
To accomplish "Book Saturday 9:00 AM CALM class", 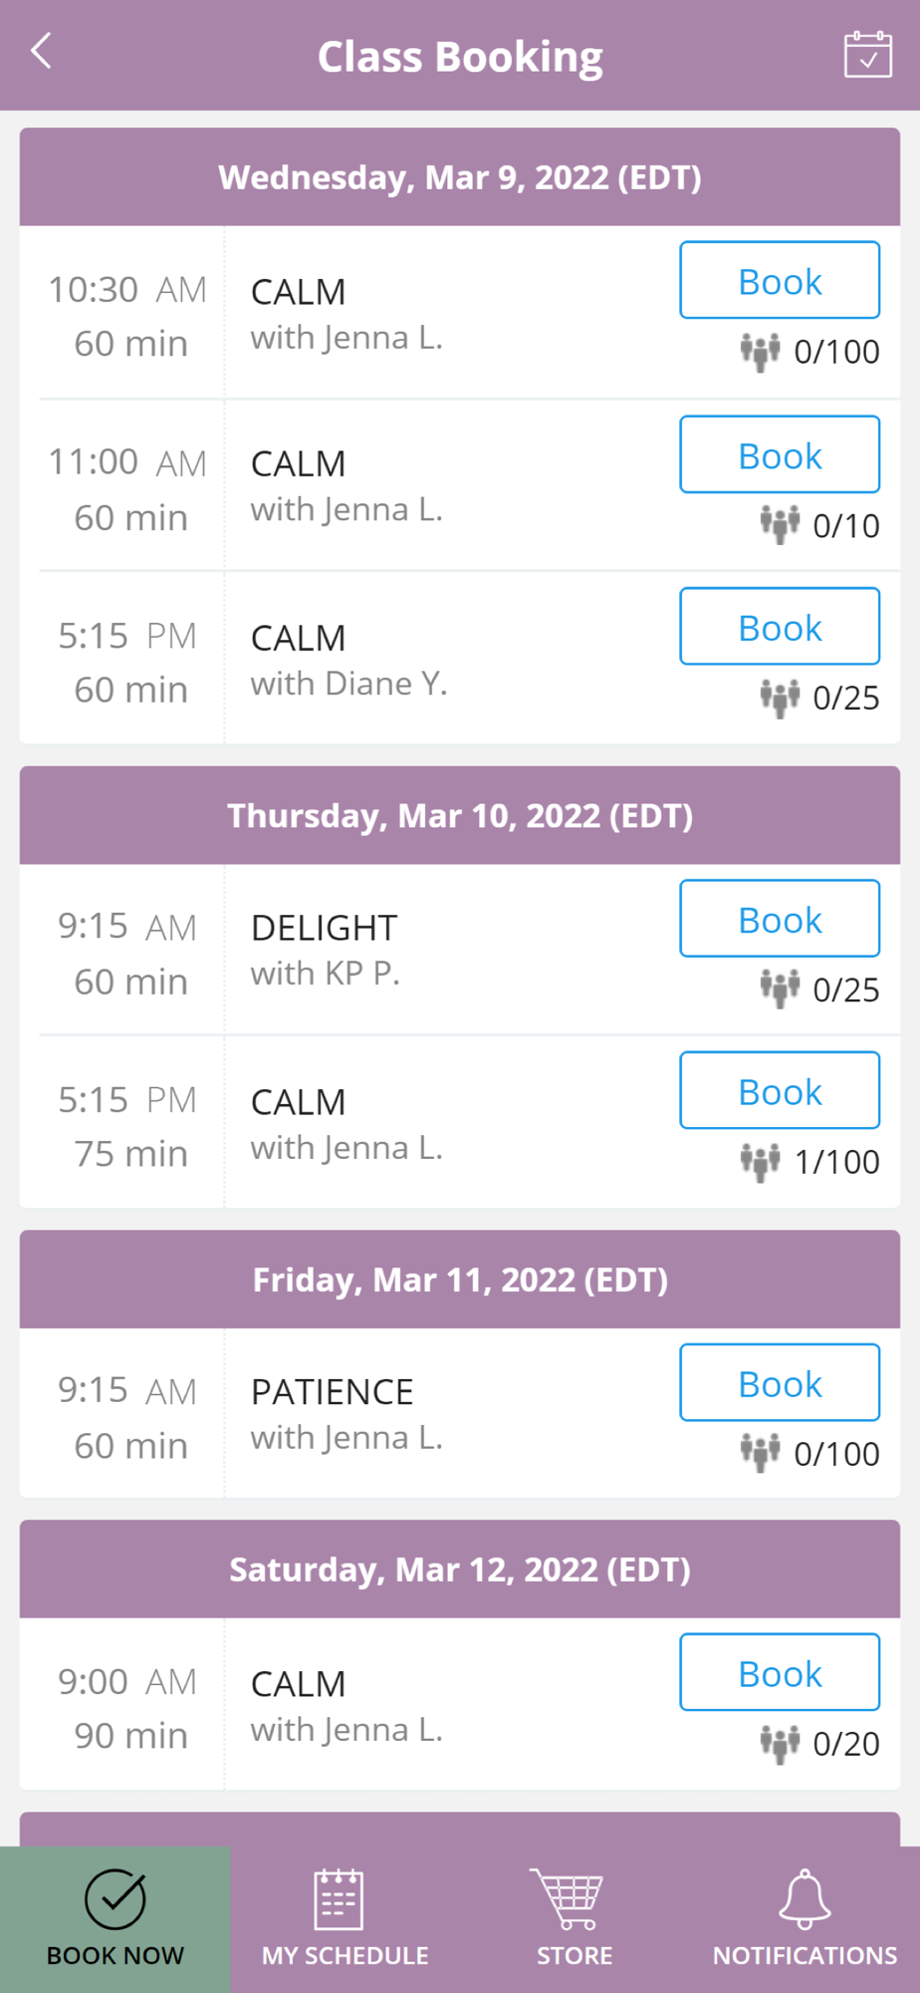I will point(780,1673).
